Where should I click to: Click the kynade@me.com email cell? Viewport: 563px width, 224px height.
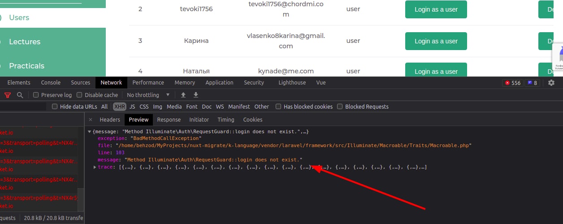pyautogui.click(x=286, y=71)
